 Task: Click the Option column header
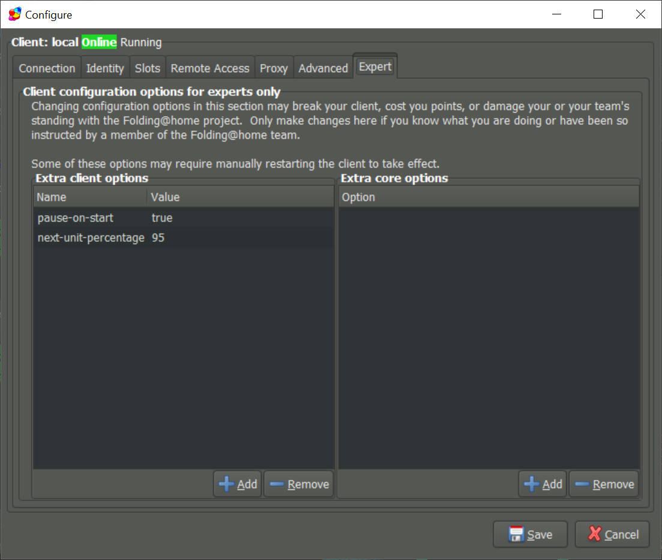tap(489, 197)
